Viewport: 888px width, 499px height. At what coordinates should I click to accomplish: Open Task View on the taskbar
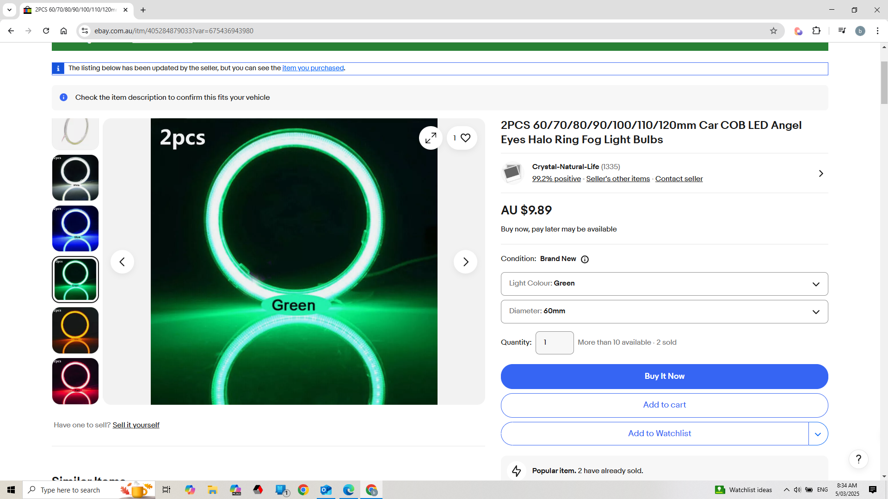(x=166, y=490)
